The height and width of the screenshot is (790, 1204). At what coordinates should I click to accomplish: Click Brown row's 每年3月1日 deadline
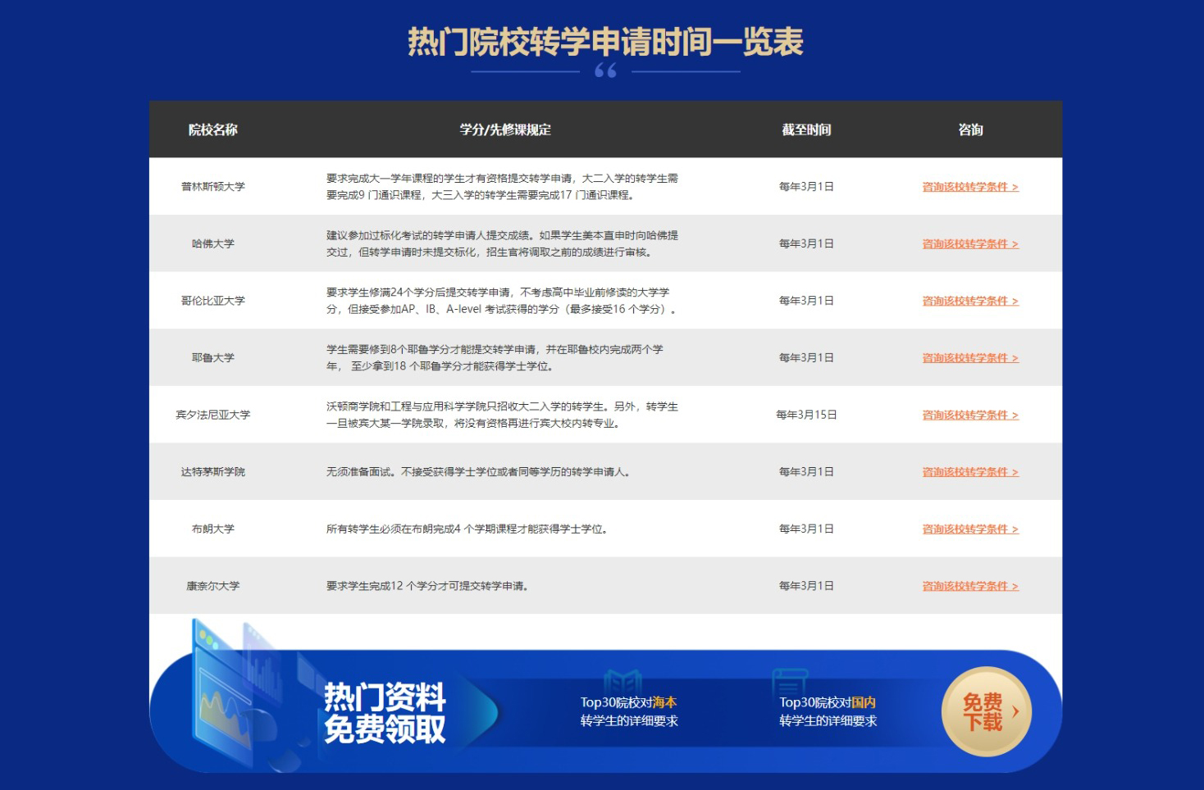[x=806, y=529]
